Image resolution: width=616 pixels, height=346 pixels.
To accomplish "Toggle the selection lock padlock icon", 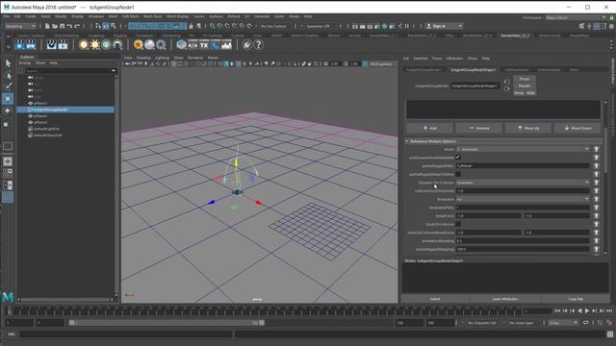I will coord(191,26).
